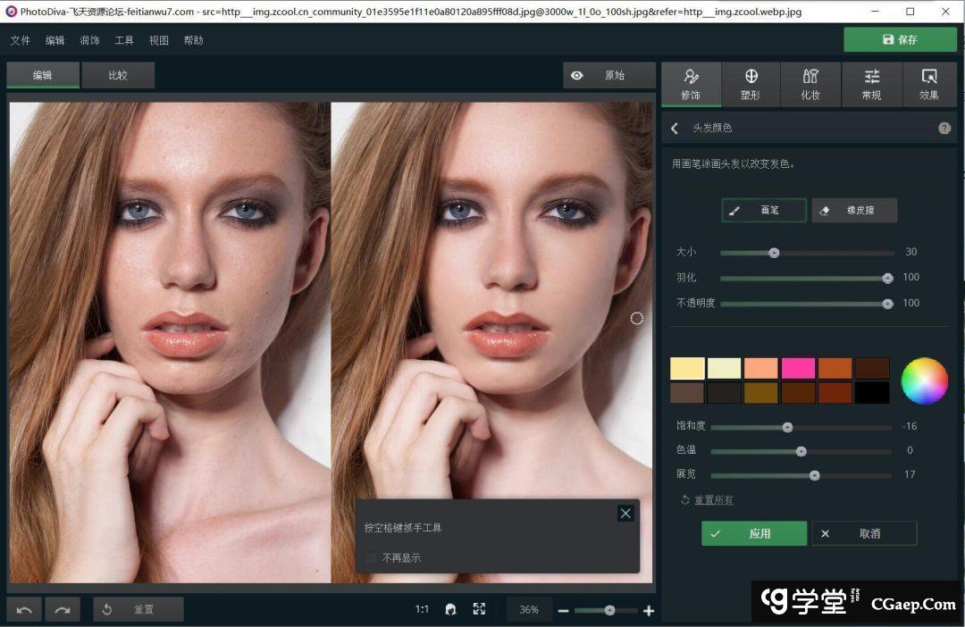The height and width of the screenshot is (627, 965).
Task: Click the fit-to-screen icon
Action: (x=479, y=609)
